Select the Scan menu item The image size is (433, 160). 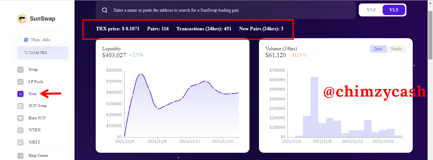coord(33,94)
